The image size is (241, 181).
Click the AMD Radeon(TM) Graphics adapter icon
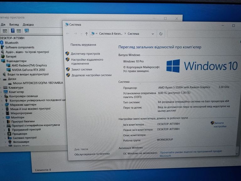click(x=8, y=65)
